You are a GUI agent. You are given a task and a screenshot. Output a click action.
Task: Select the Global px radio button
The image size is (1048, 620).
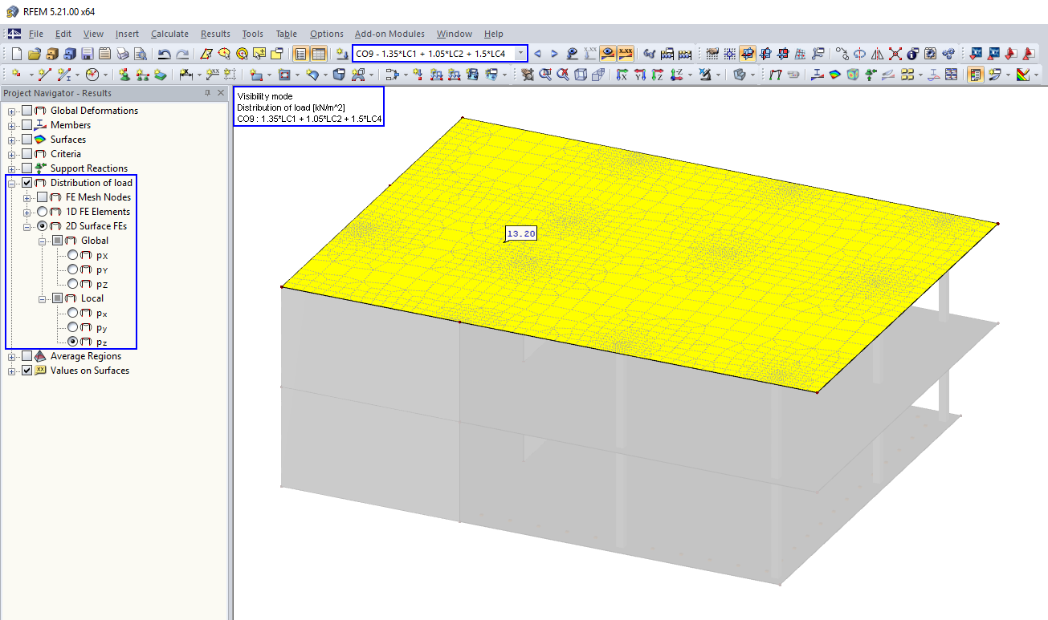click(71, 255)
